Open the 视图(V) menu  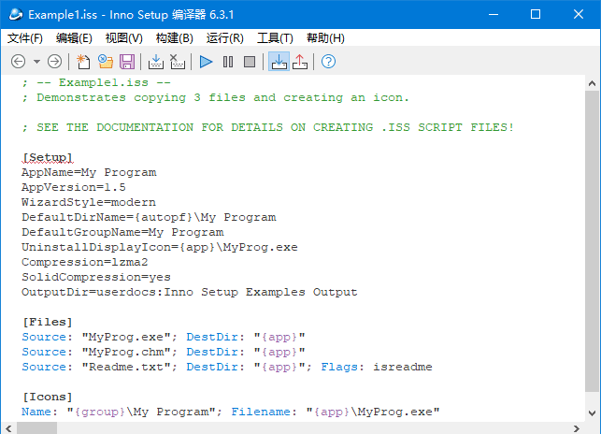[x=123, y=38]
